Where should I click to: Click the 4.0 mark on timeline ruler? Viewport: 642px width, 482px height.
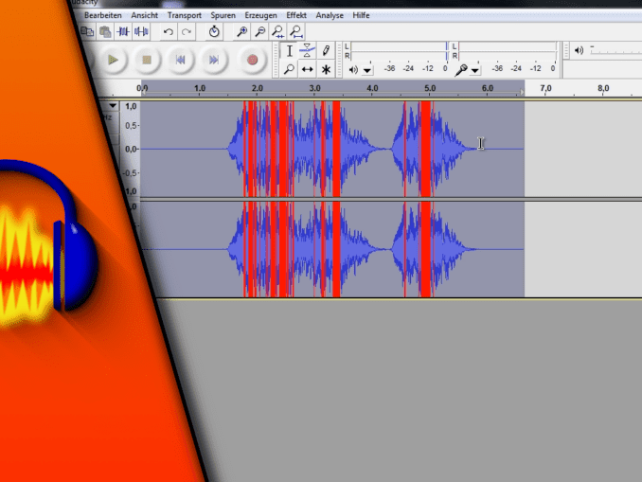(372, 89)
